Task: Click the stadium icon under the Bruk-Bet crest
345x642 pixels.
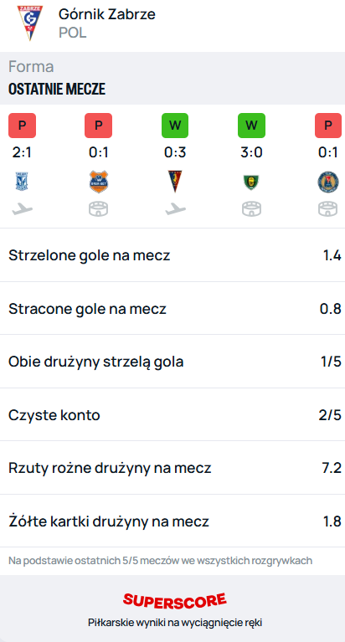Action: click(x=98, y=209)
